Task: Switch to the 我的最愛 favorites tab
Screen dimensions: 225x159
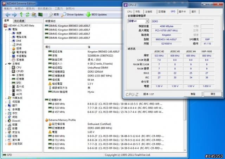Action: click(x=19, y=21)
